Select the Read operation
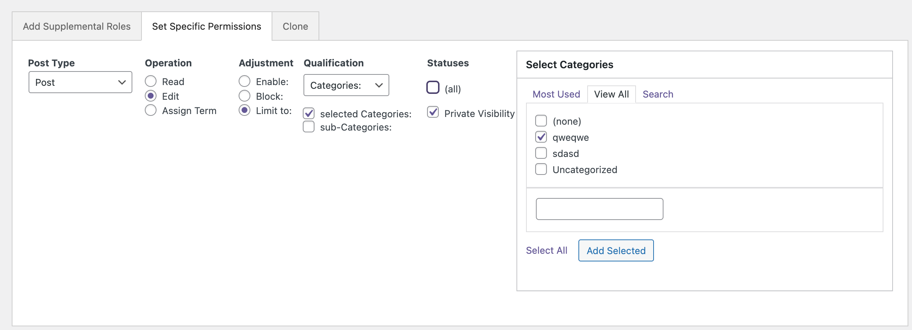The width and height of the screenshot is (912, 330). click(150, 81)
